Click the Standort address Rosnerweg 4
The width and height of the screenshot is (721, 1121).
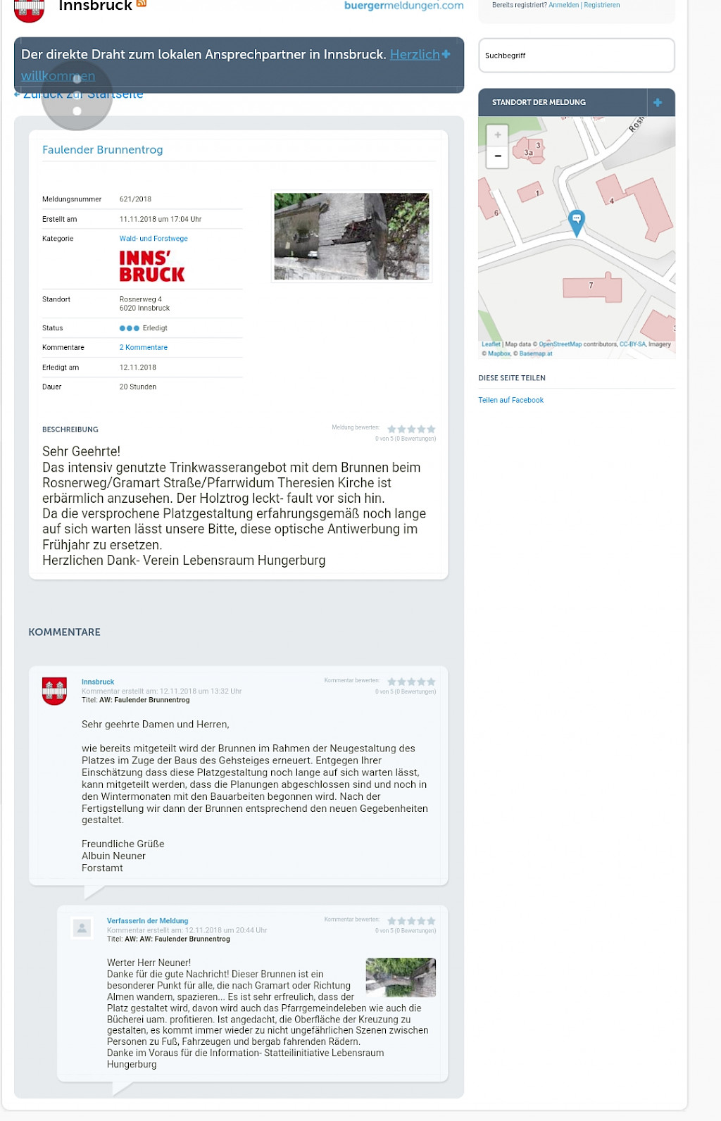[141, 299]
